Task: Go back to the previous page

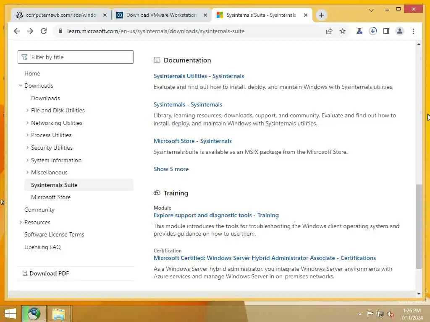Action: [17, 31]
